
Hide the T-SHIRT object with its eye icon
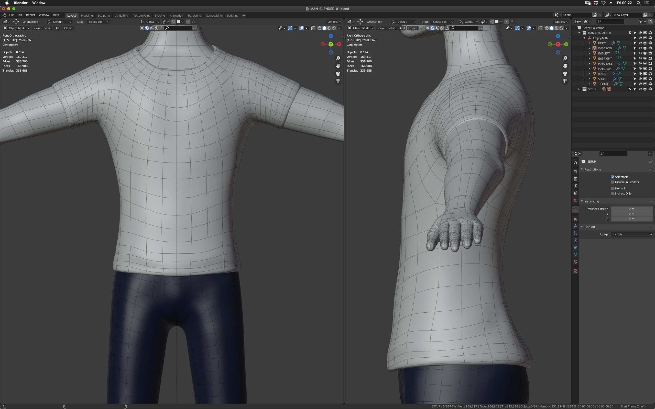tap(640, 84)
